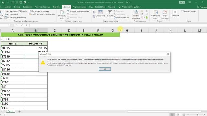
Task: Click the Flash Fill icon in Data Tools
Action: pyautogui.click(x=142, y=11)
